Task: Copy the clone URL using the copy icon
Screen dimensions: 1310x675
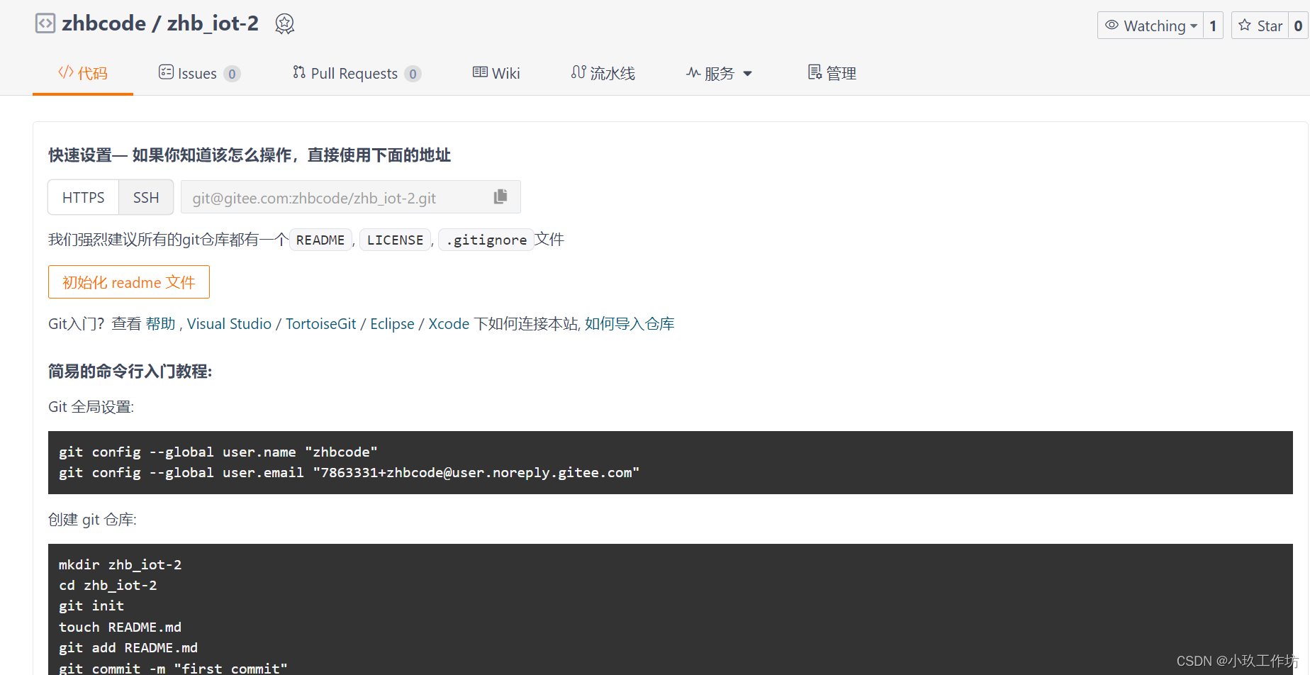Action: pos(500,196)
